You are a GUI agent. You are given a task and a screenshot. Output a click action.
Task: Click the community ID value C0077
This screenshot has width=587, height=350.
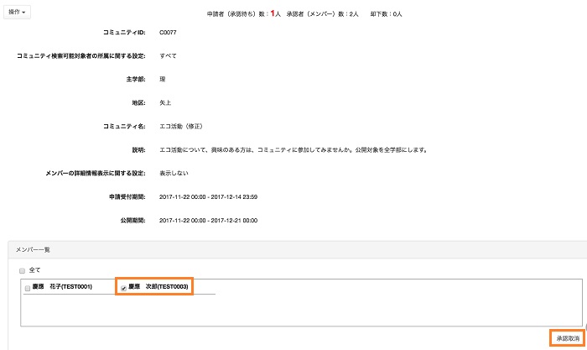[168, 33]
